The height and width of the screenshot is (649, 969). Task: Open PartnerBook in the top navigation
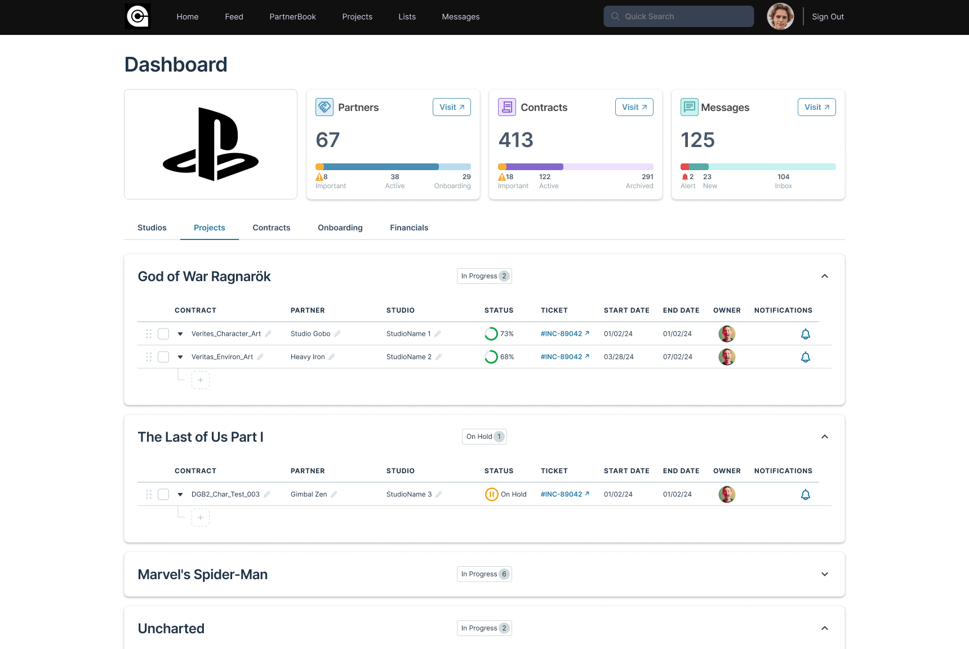pyautogui.click(x=293, y=17)
